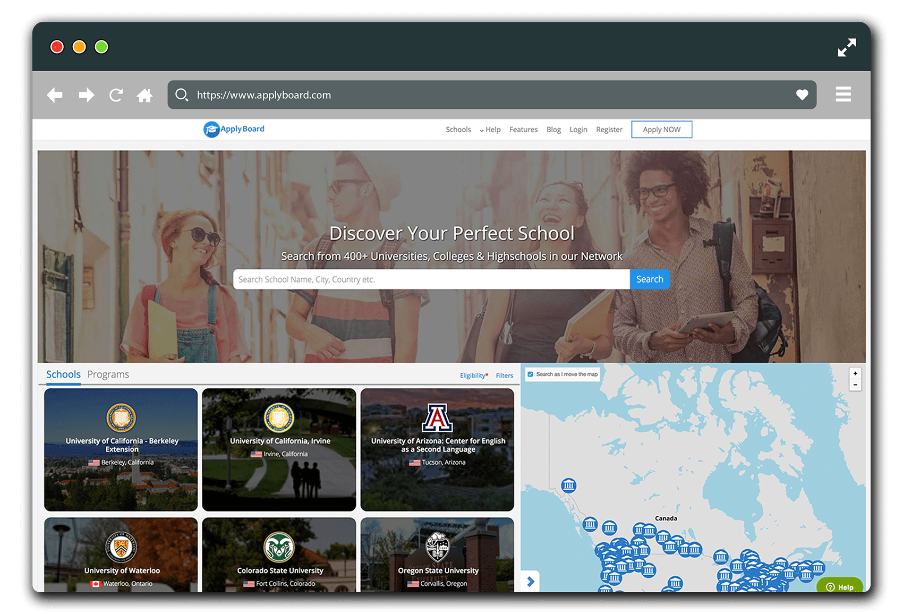Click the browser back arrow

pos(55,95)
